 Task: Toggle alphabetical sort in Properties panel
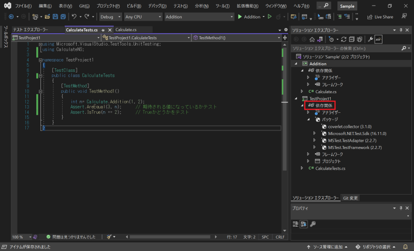click(x=304, y=224)
